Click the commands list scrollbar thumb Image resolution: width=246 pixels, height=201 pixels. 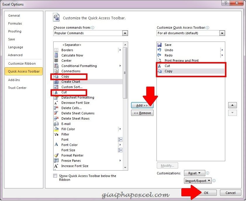125,73
